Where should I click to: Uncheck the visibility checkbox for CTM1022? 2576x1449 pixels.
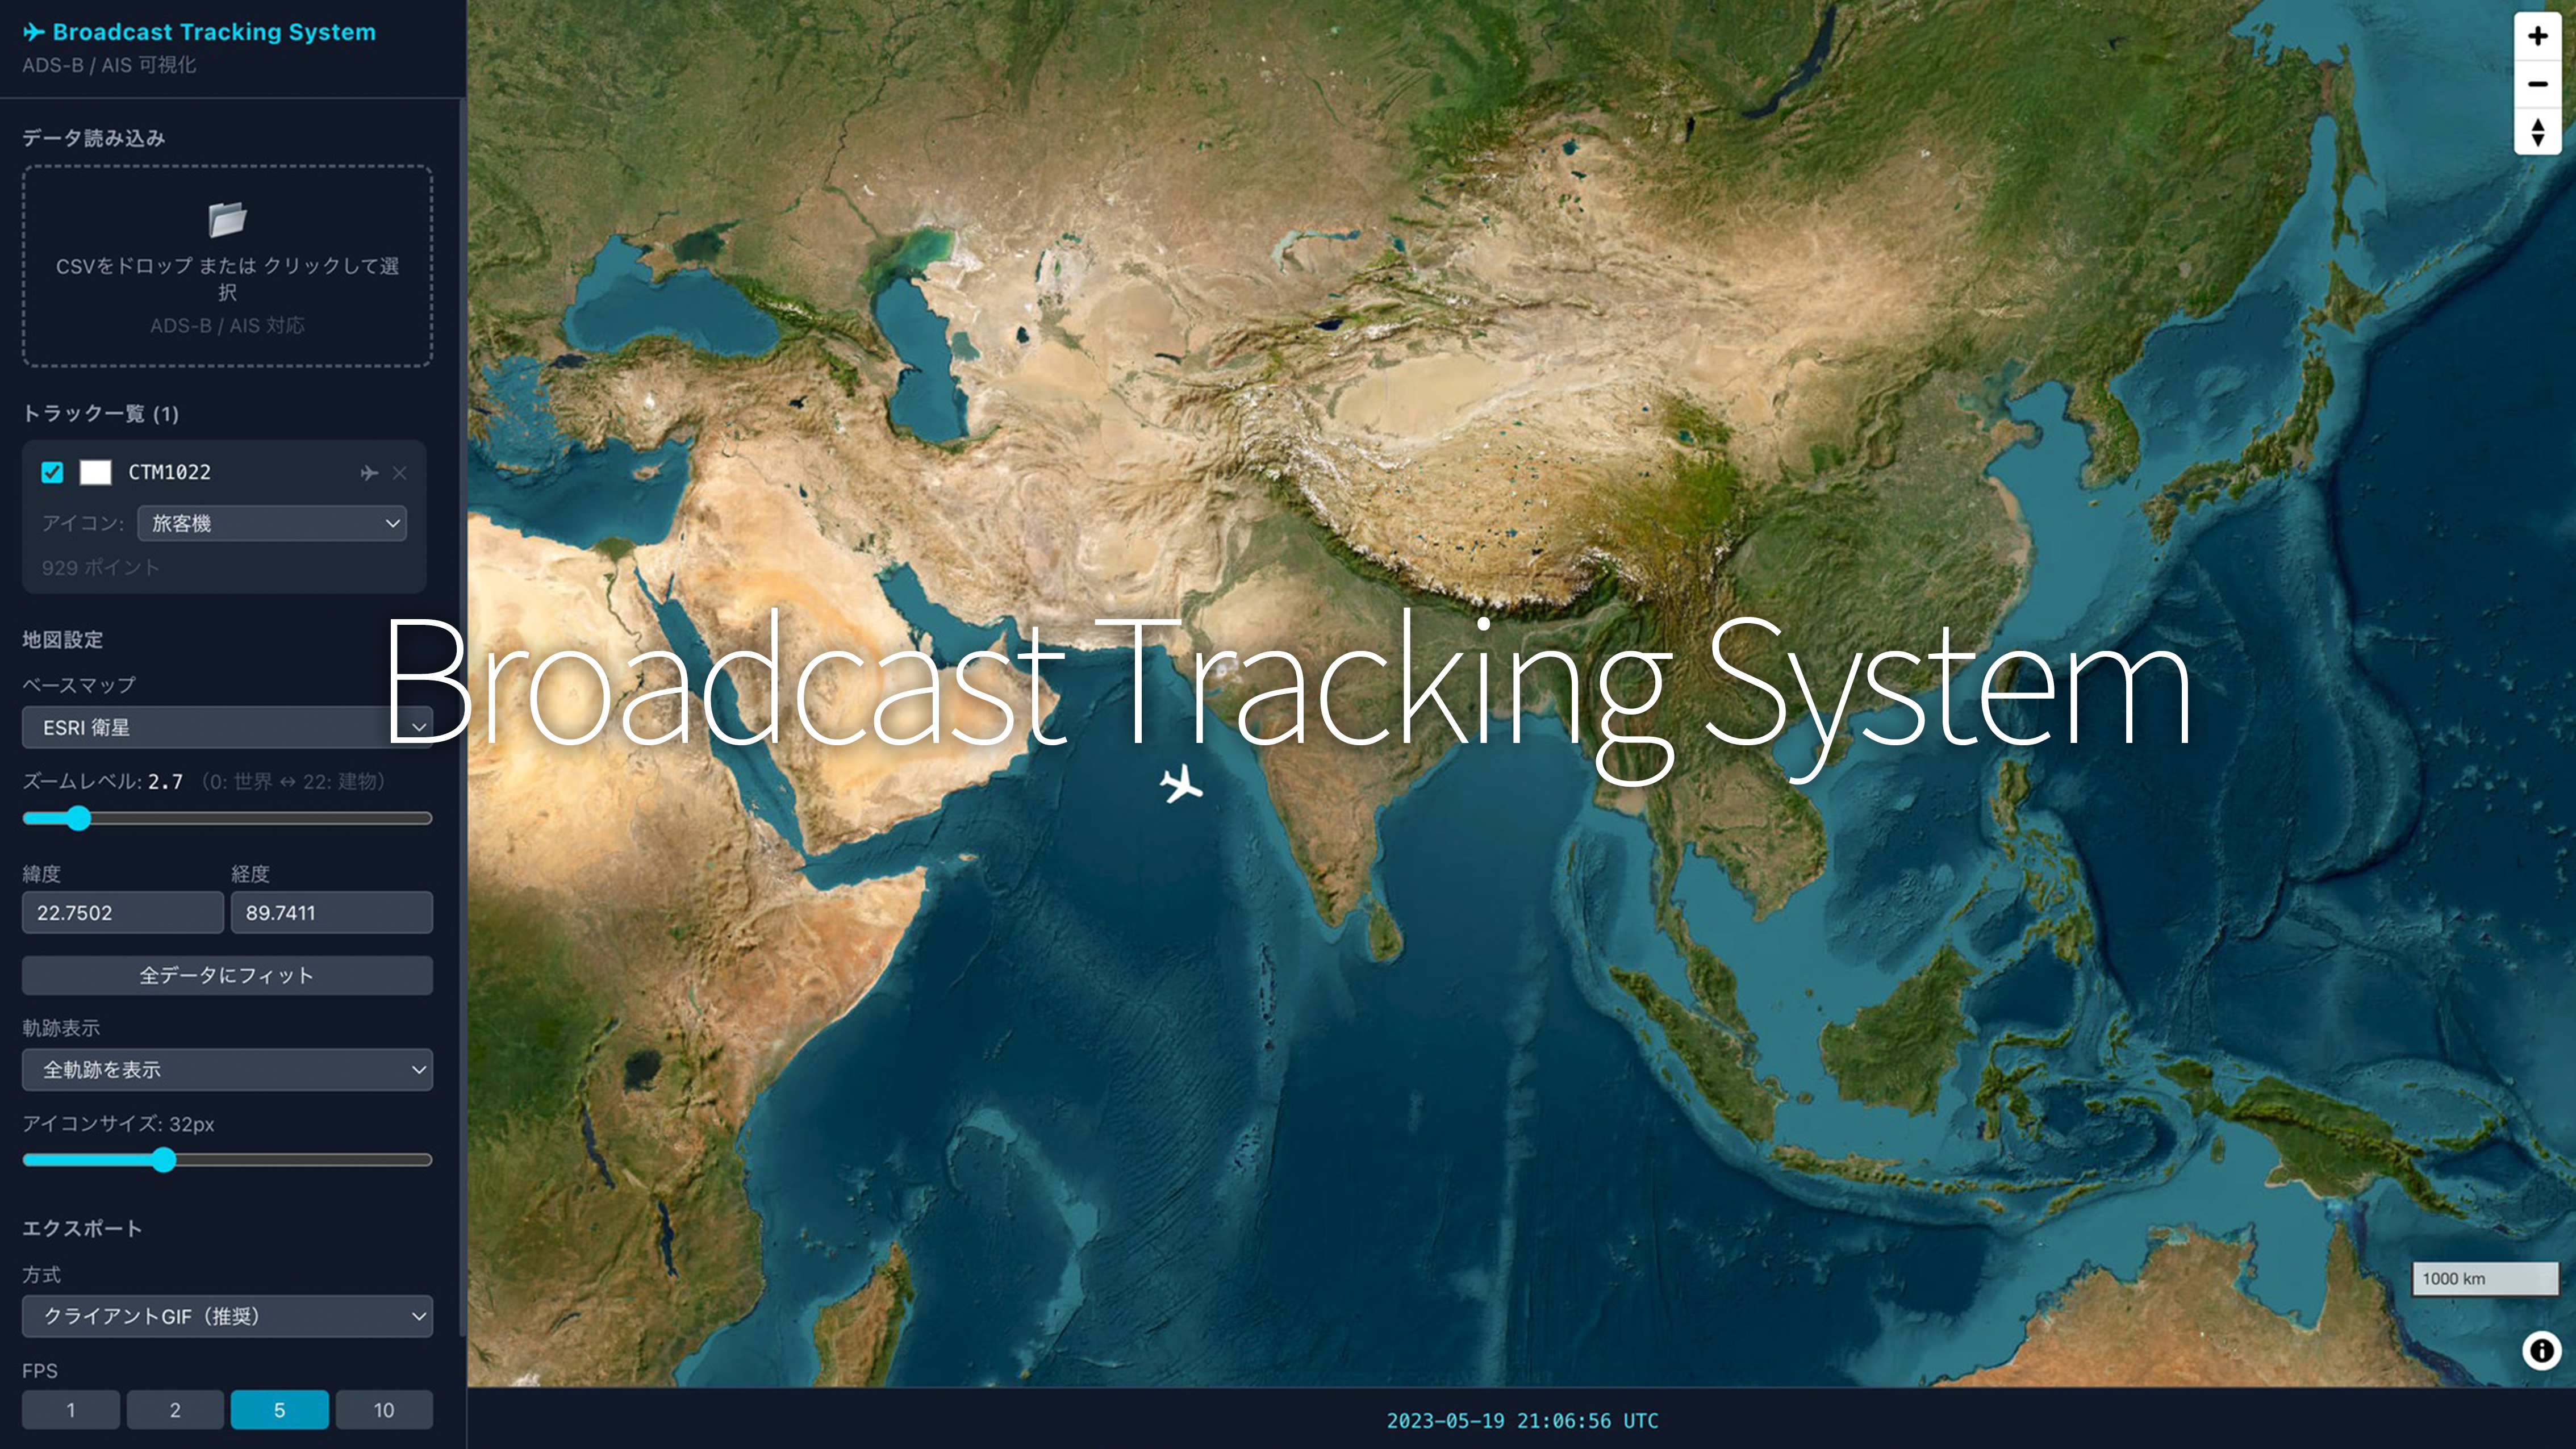coord(53,472)
